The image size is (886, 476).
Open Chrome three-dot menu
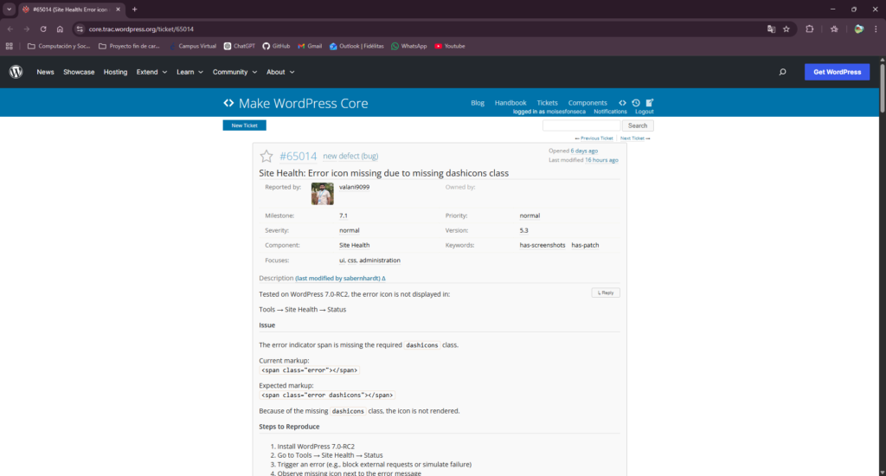876,29
